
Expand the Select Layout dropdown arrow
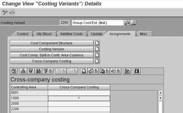pos(118,71)
